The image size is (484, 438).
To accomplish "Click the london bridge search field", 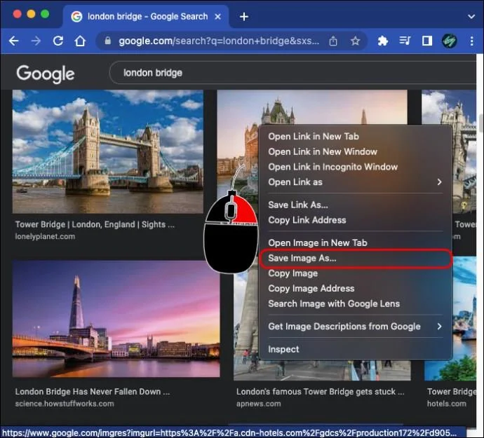I will pos(293,73).
